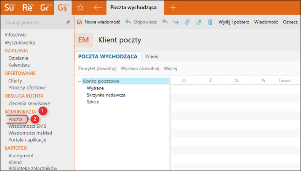Pin the command search panel
Image resolution: width=301 pixels, height=171 pixels.
pyautogui.click(x=68, y=22)
